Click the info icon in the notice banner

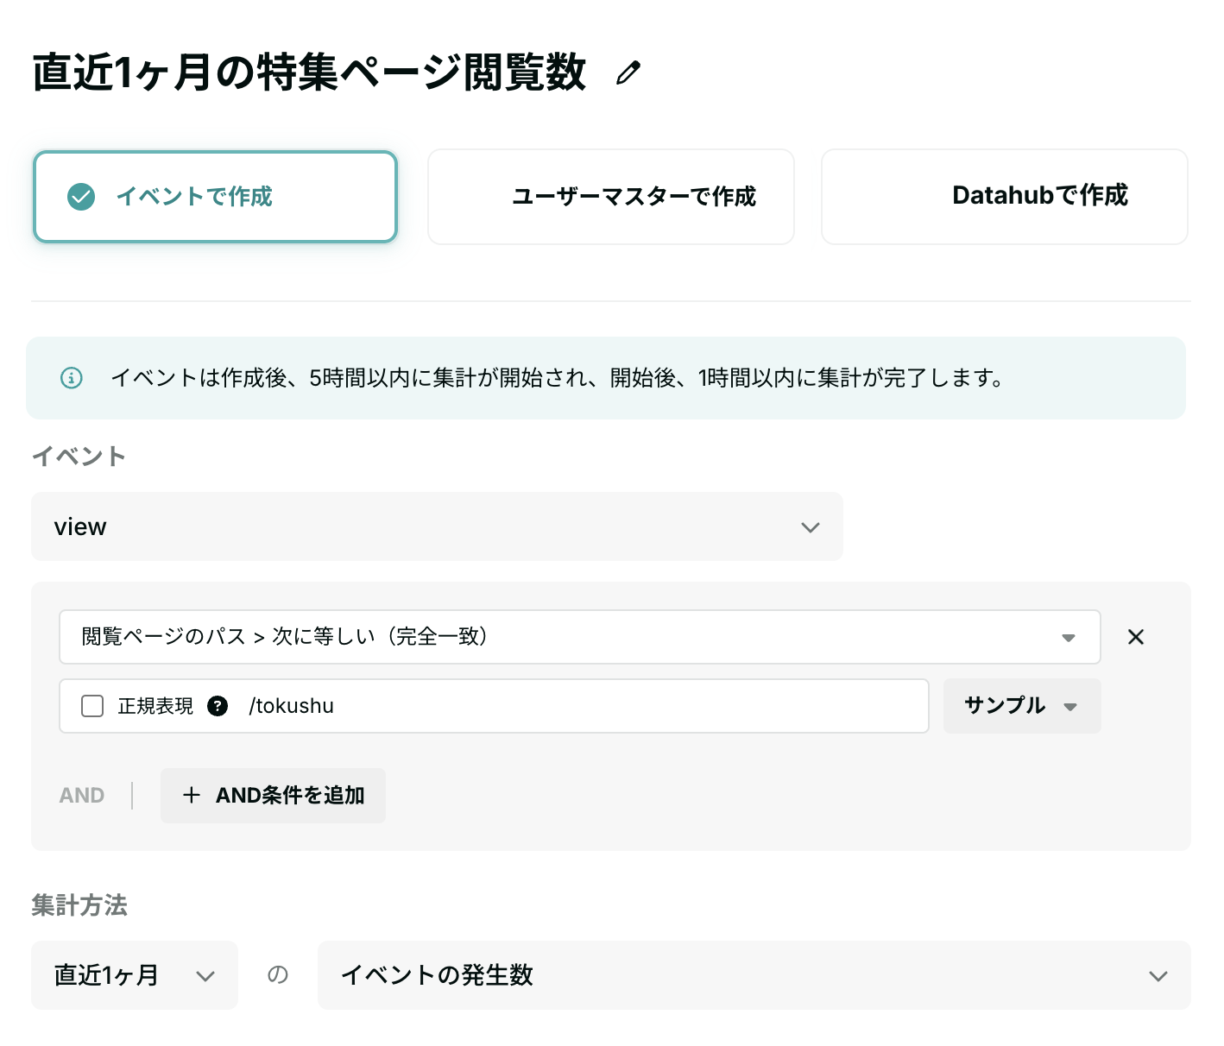pos(72,378)
